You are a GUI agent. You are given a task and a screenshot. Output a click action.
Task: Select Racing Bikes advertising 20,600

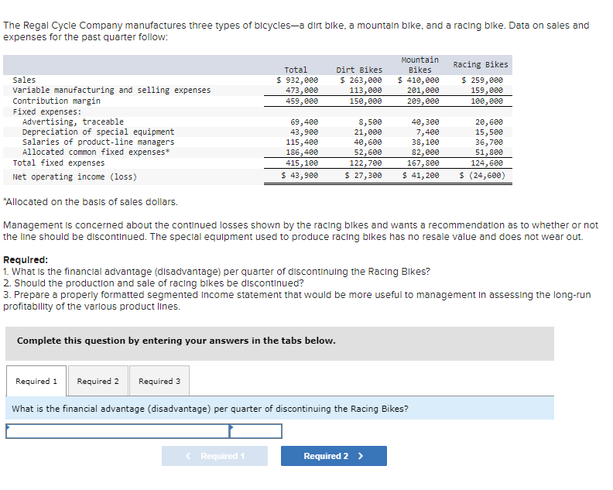pyautogui.click(x=489, y=122)
